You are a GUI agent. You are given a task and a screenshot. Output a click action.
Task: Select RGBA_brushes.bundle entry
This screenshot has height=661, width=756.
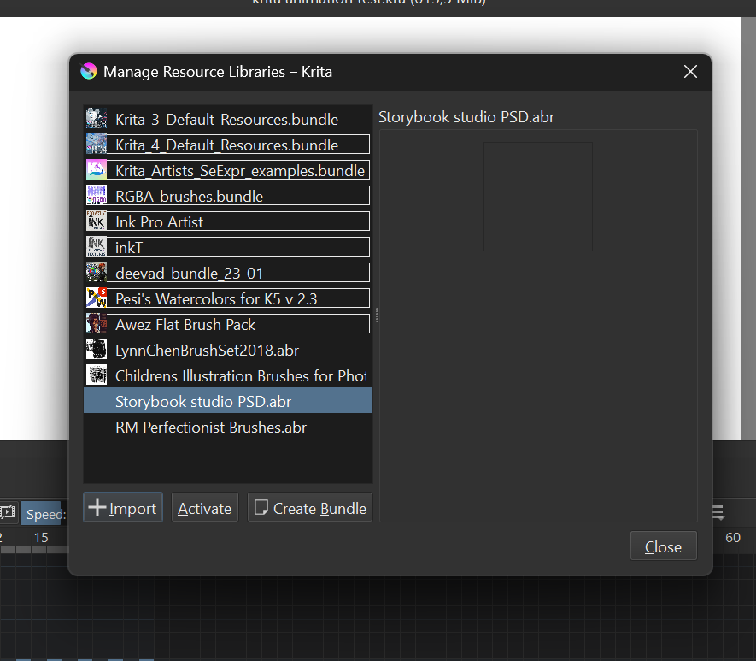coord(227,196)
